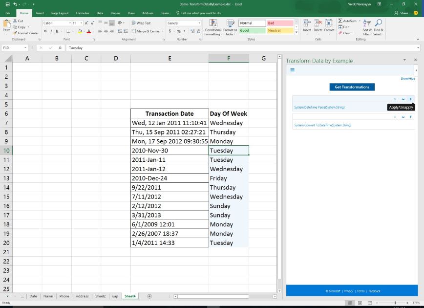424x308 pixels.
Task: Open Conditional Formatting
Action: point(213,28)
